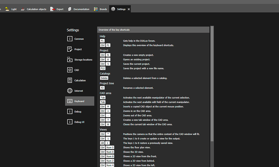The image size is (279, 167).
Task: Close the Settings tab
Action: (x=129, y=9)
